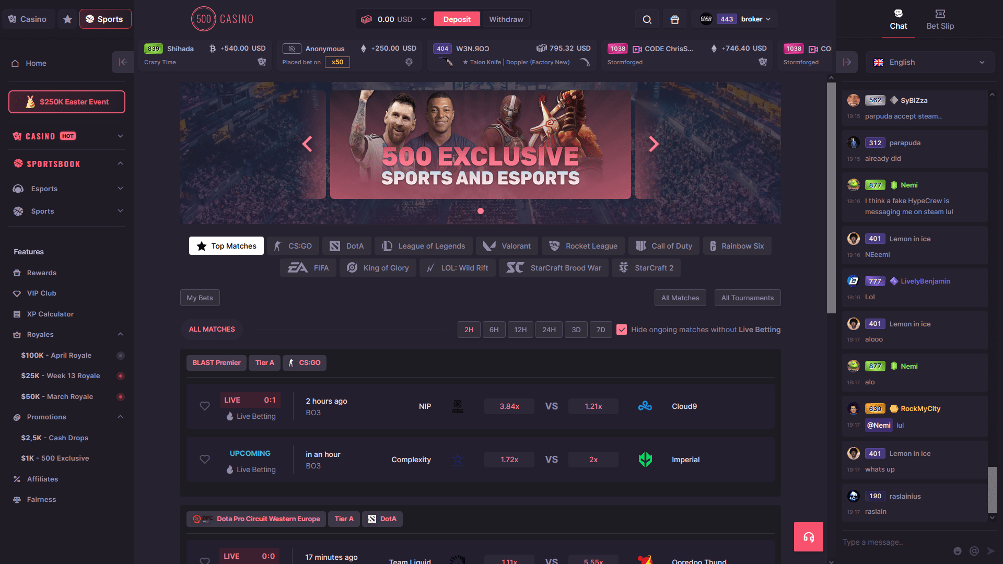Show next banner slide
The height and width of the screenshot is (564, 1003).
(654, 144)
